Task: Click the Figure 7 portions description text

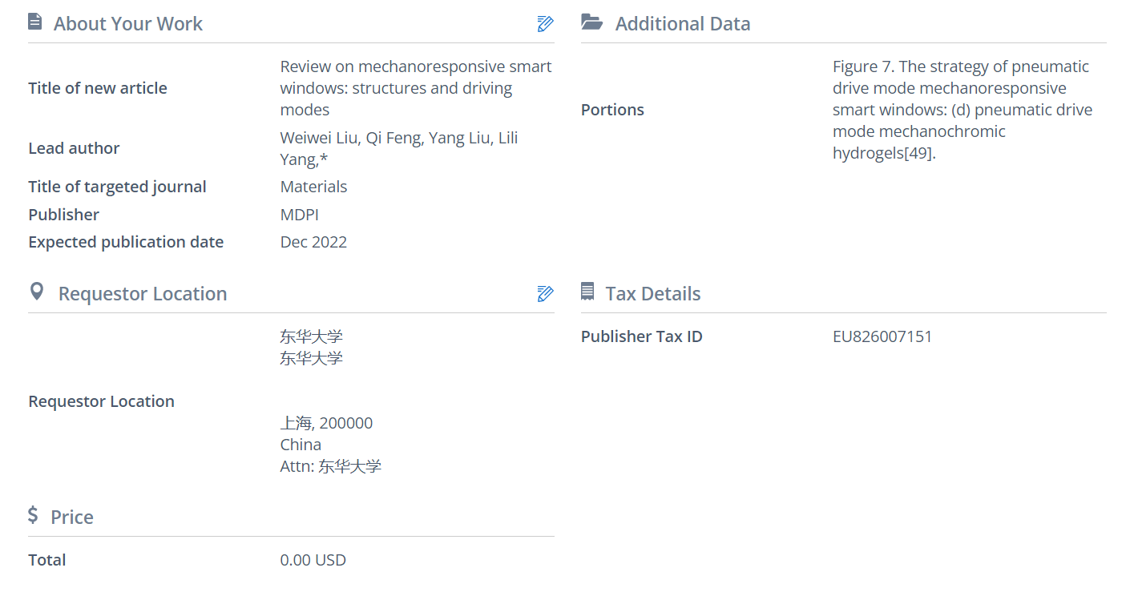Action: (962, 110)
